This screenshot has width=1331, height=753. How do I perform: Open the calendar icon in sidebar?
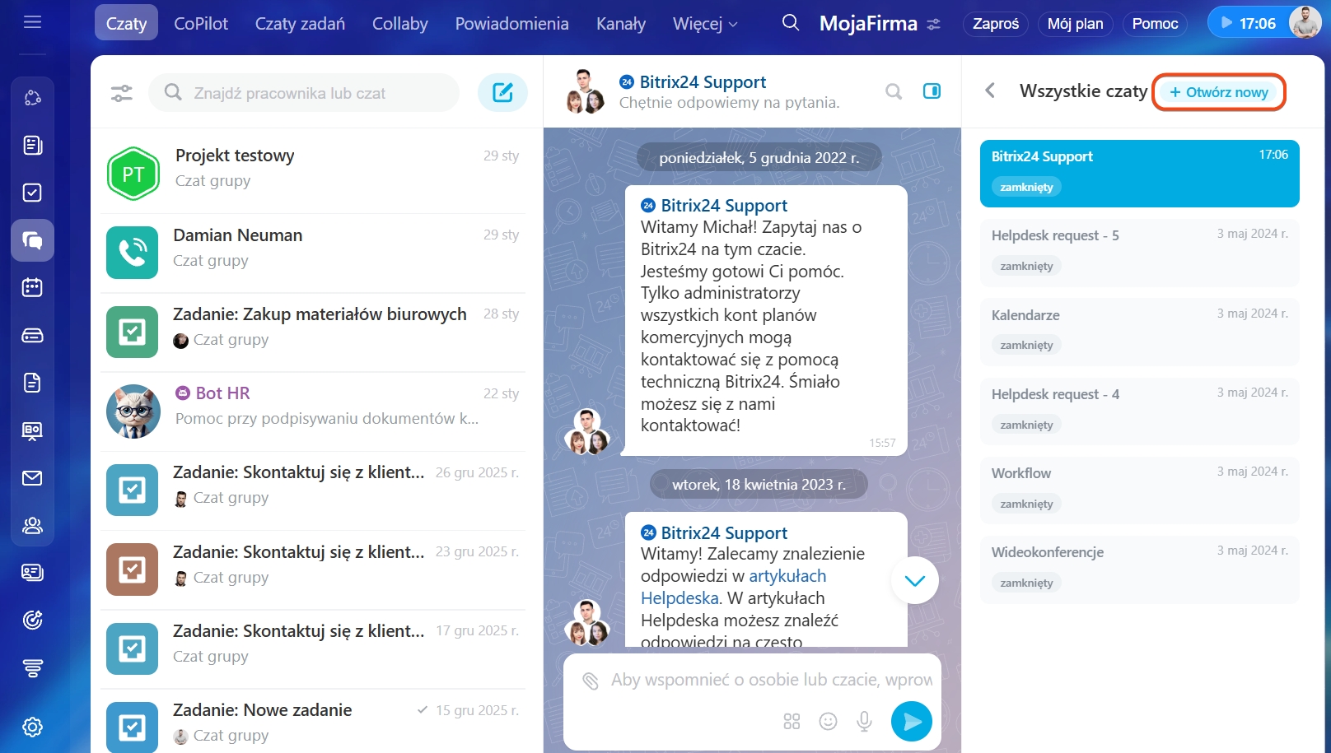(32, 287)
